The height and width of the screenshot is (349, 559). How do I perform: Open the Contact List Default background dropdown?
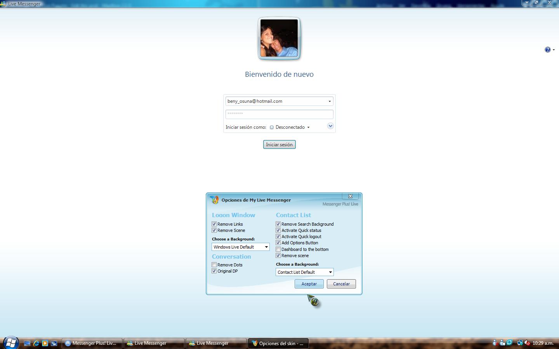304,272
